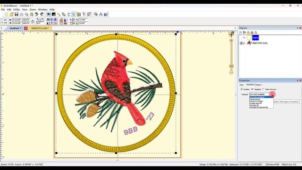Viewport: 302px width, 170px height.
Task: Select the inch units radio button
Action: 2,23
